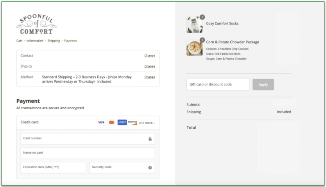Click 'and more...' payment options text
This screenshot has width=326, height=187.
point(147,123)
